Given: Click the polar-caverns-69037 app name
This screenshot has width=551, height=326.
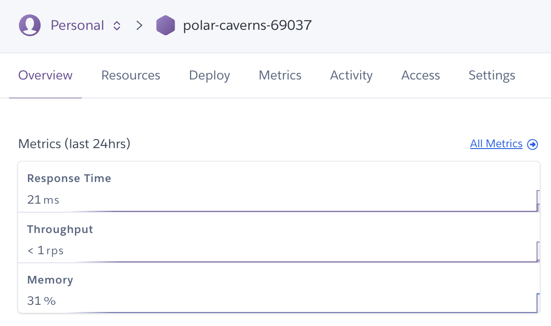Looking at the screenshot, I should (x=247, y=25).
